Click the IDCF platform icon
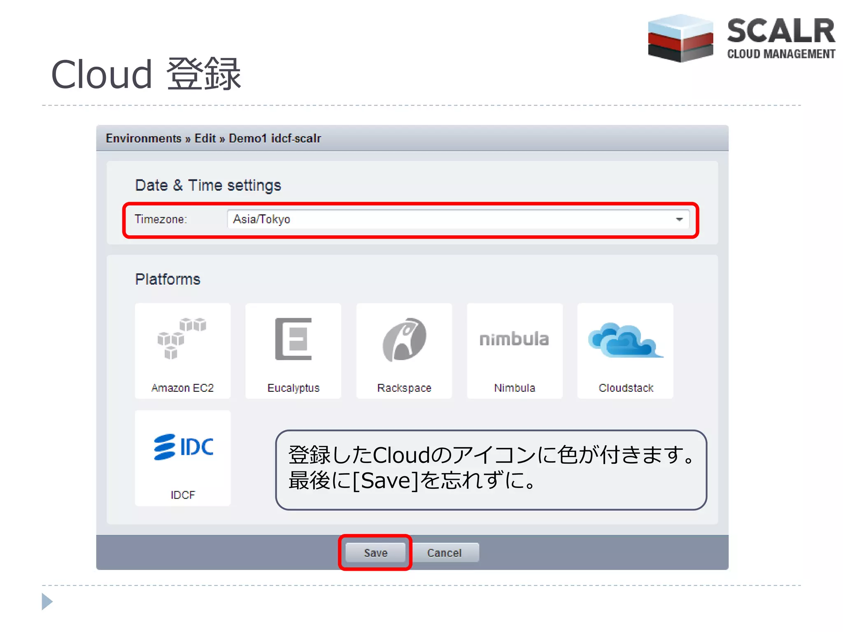The image size is (843, 632). [182, 458]
